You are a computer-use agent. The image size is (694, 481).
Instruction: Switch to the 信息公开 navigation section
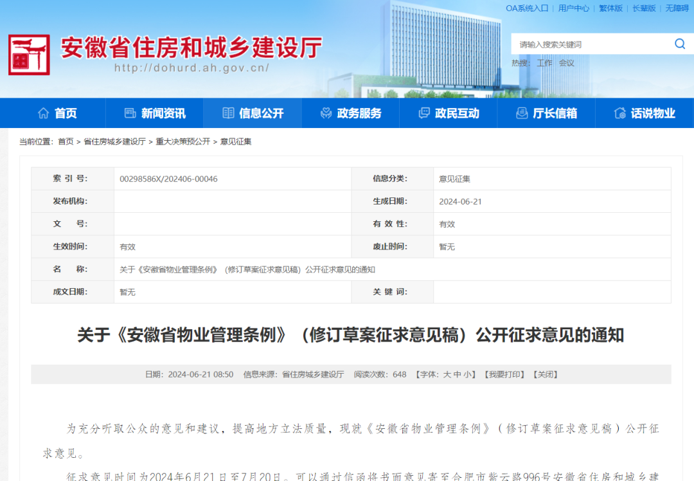click(x=262, y=113)
